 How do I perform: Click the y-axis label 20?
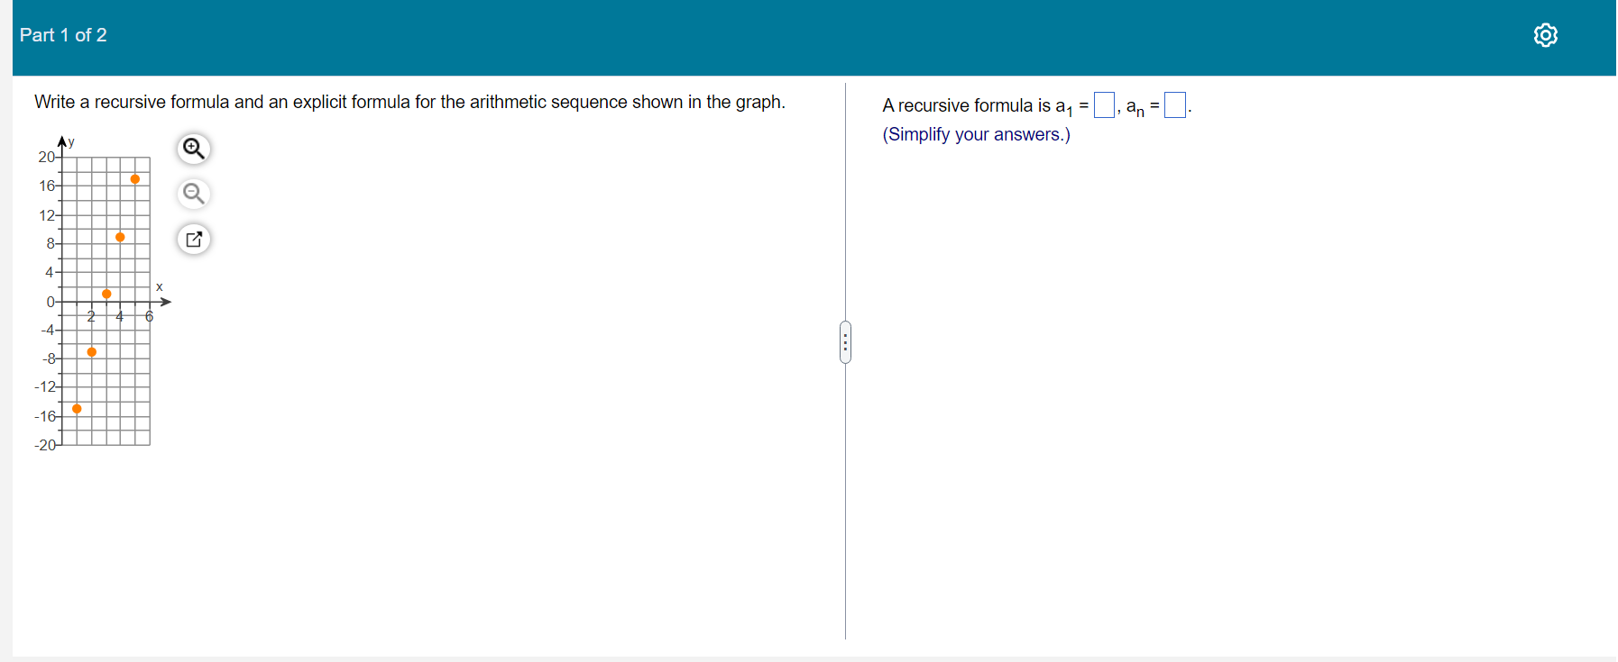click(x=46, y=157)
